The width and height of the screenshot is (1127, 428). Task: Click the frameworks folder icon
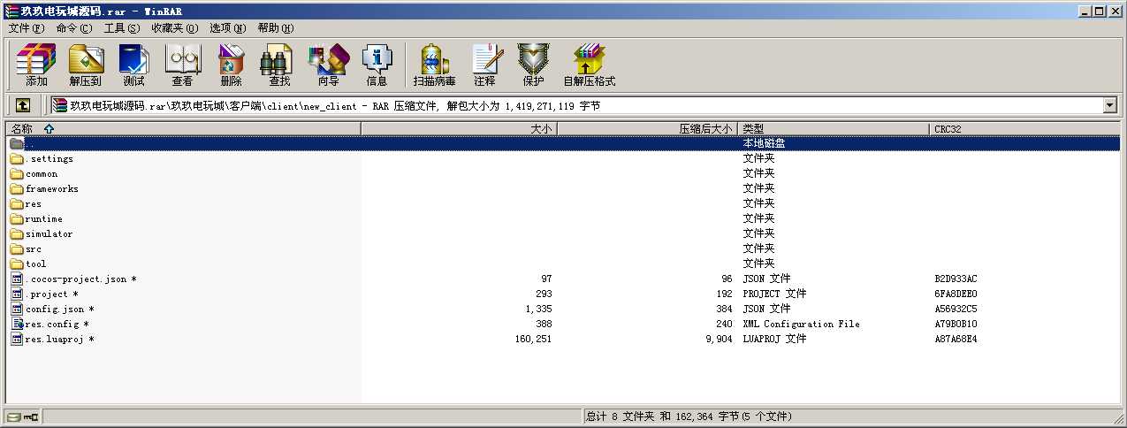(x=17, y=189)
